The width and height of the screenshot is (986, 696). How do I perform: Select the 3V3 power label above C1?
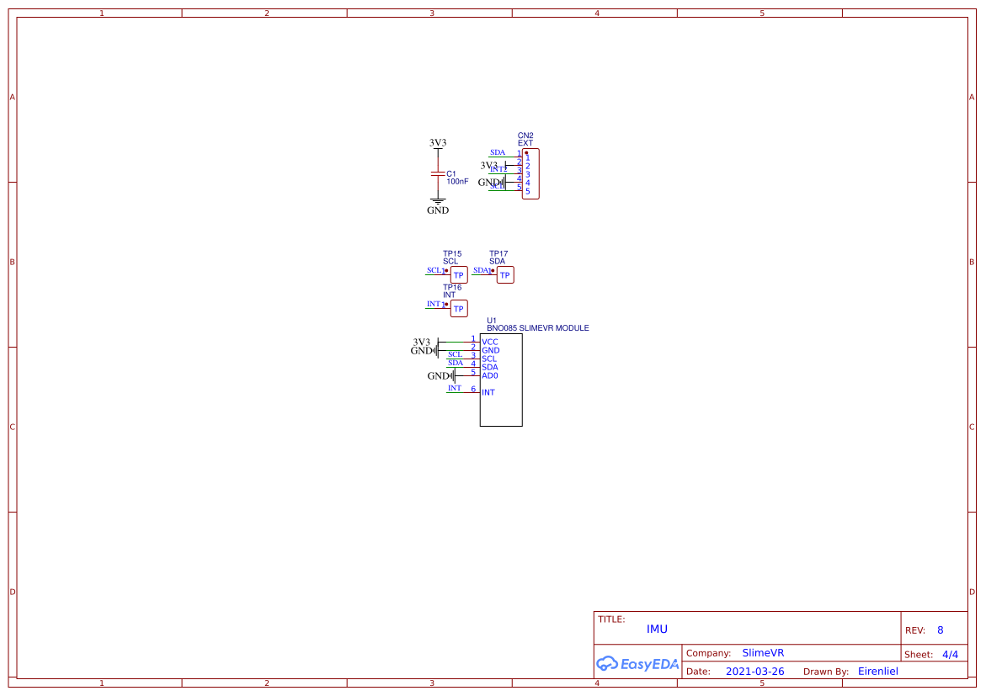tap(437, 143)
